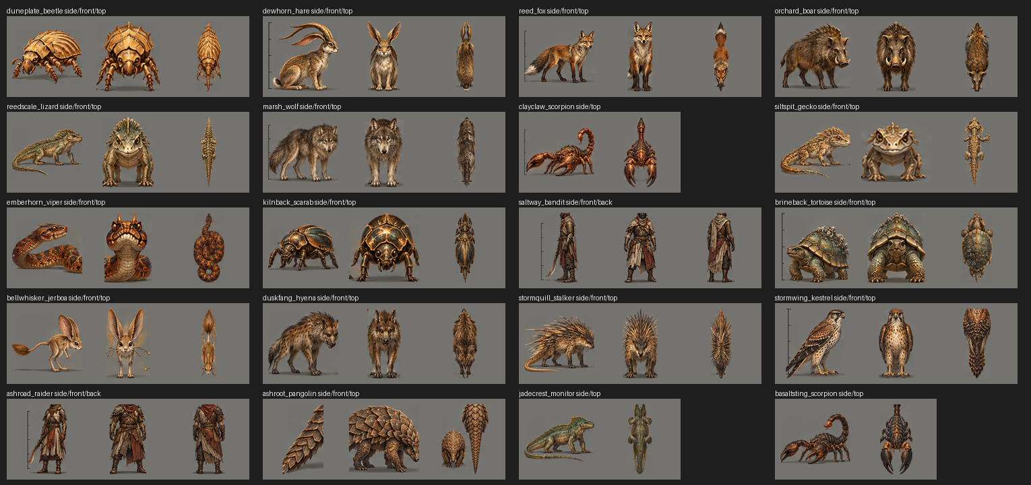The image size is (1031, 485).
Task: Select the 'brineback_tortoise side/front/top' caption
Action: coord(825,202)
